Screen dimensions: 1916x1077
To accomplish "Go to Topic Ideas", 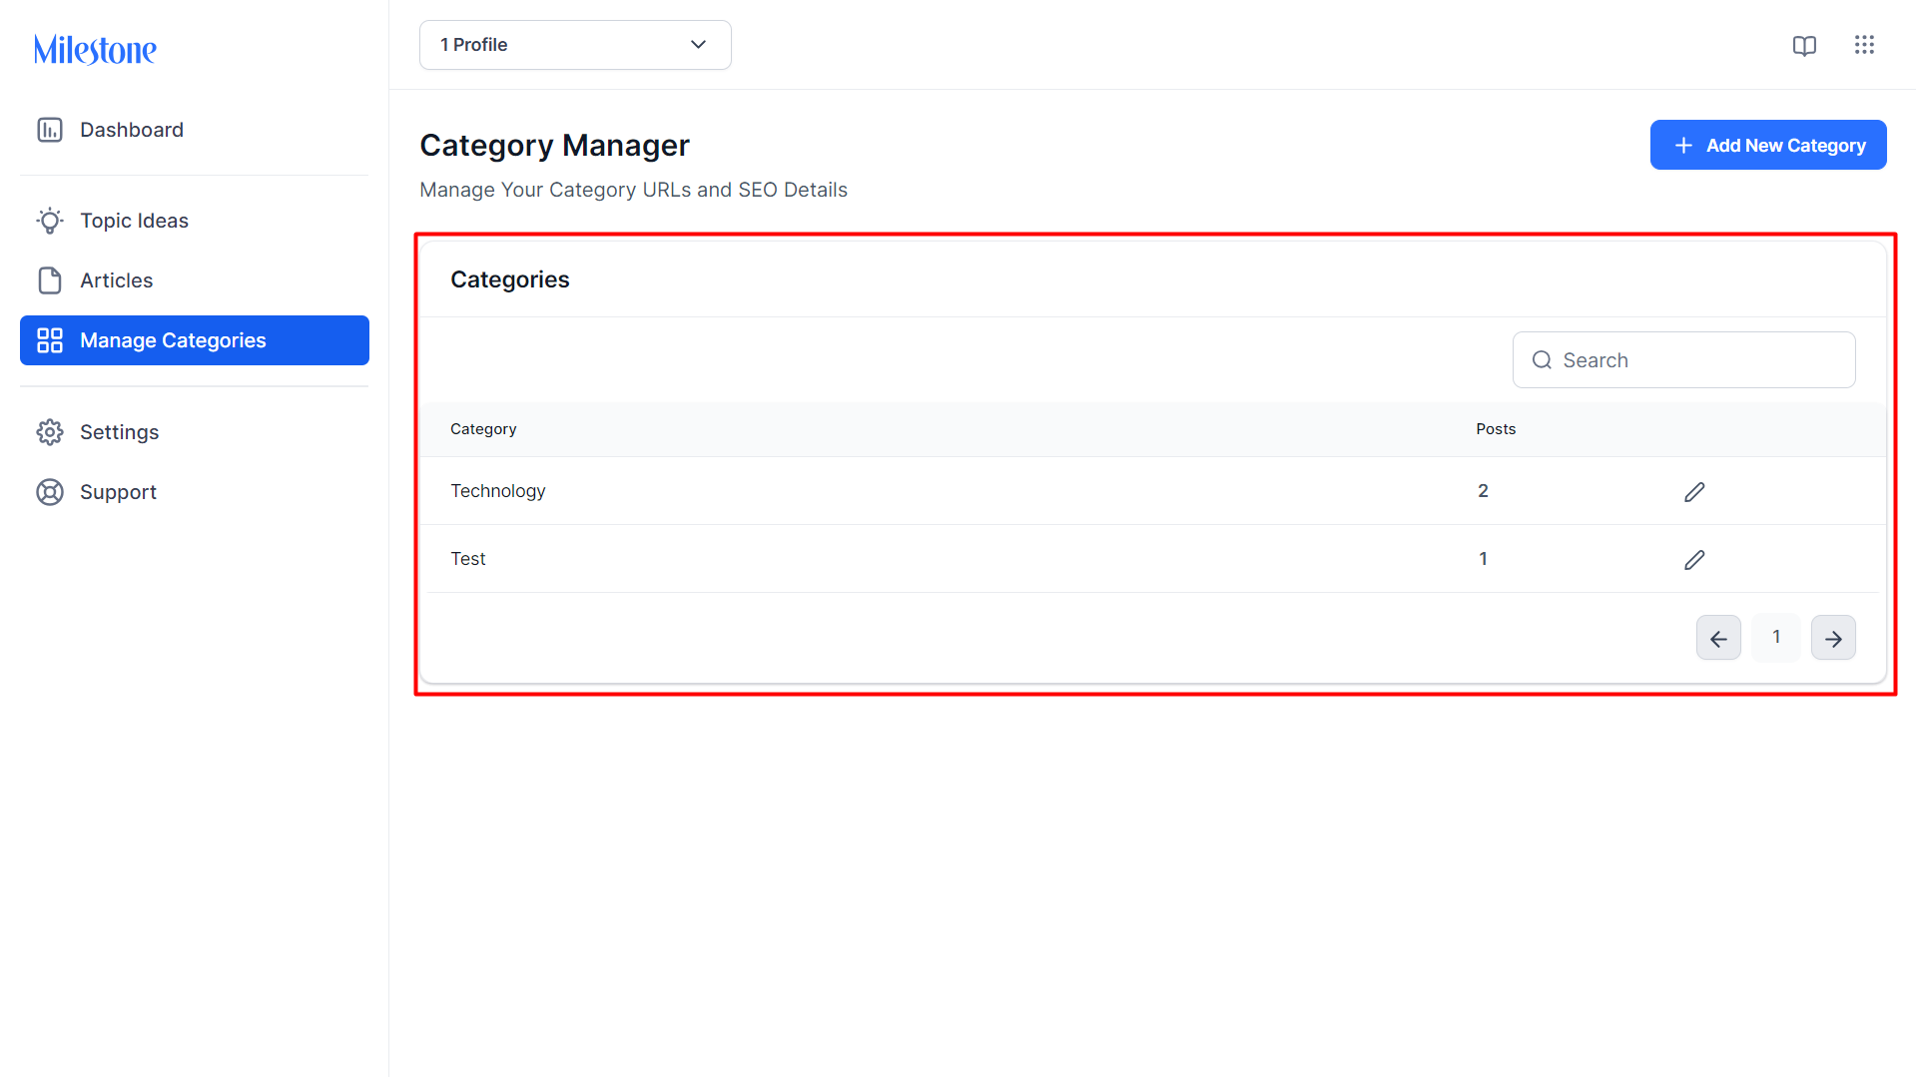I will (195, 221).
